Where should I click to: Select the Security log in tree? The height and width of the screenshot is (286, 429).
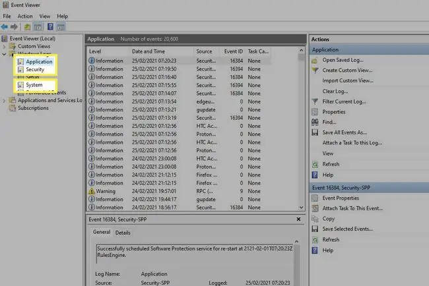35,69
